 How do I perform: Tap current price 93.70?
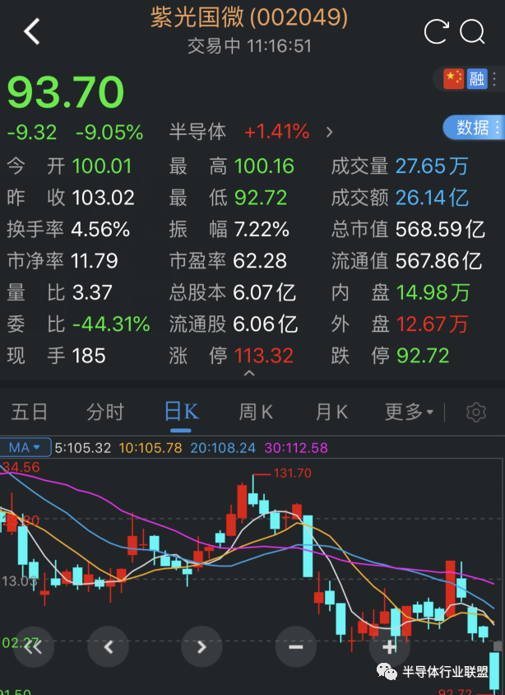66,92
